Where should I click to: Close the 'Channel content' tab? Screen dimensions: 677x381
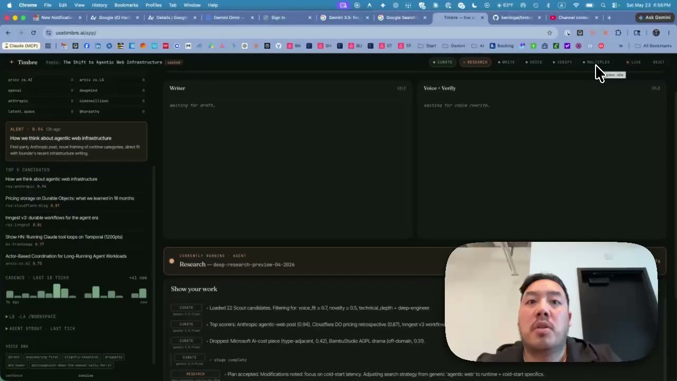tap(597, 17)
